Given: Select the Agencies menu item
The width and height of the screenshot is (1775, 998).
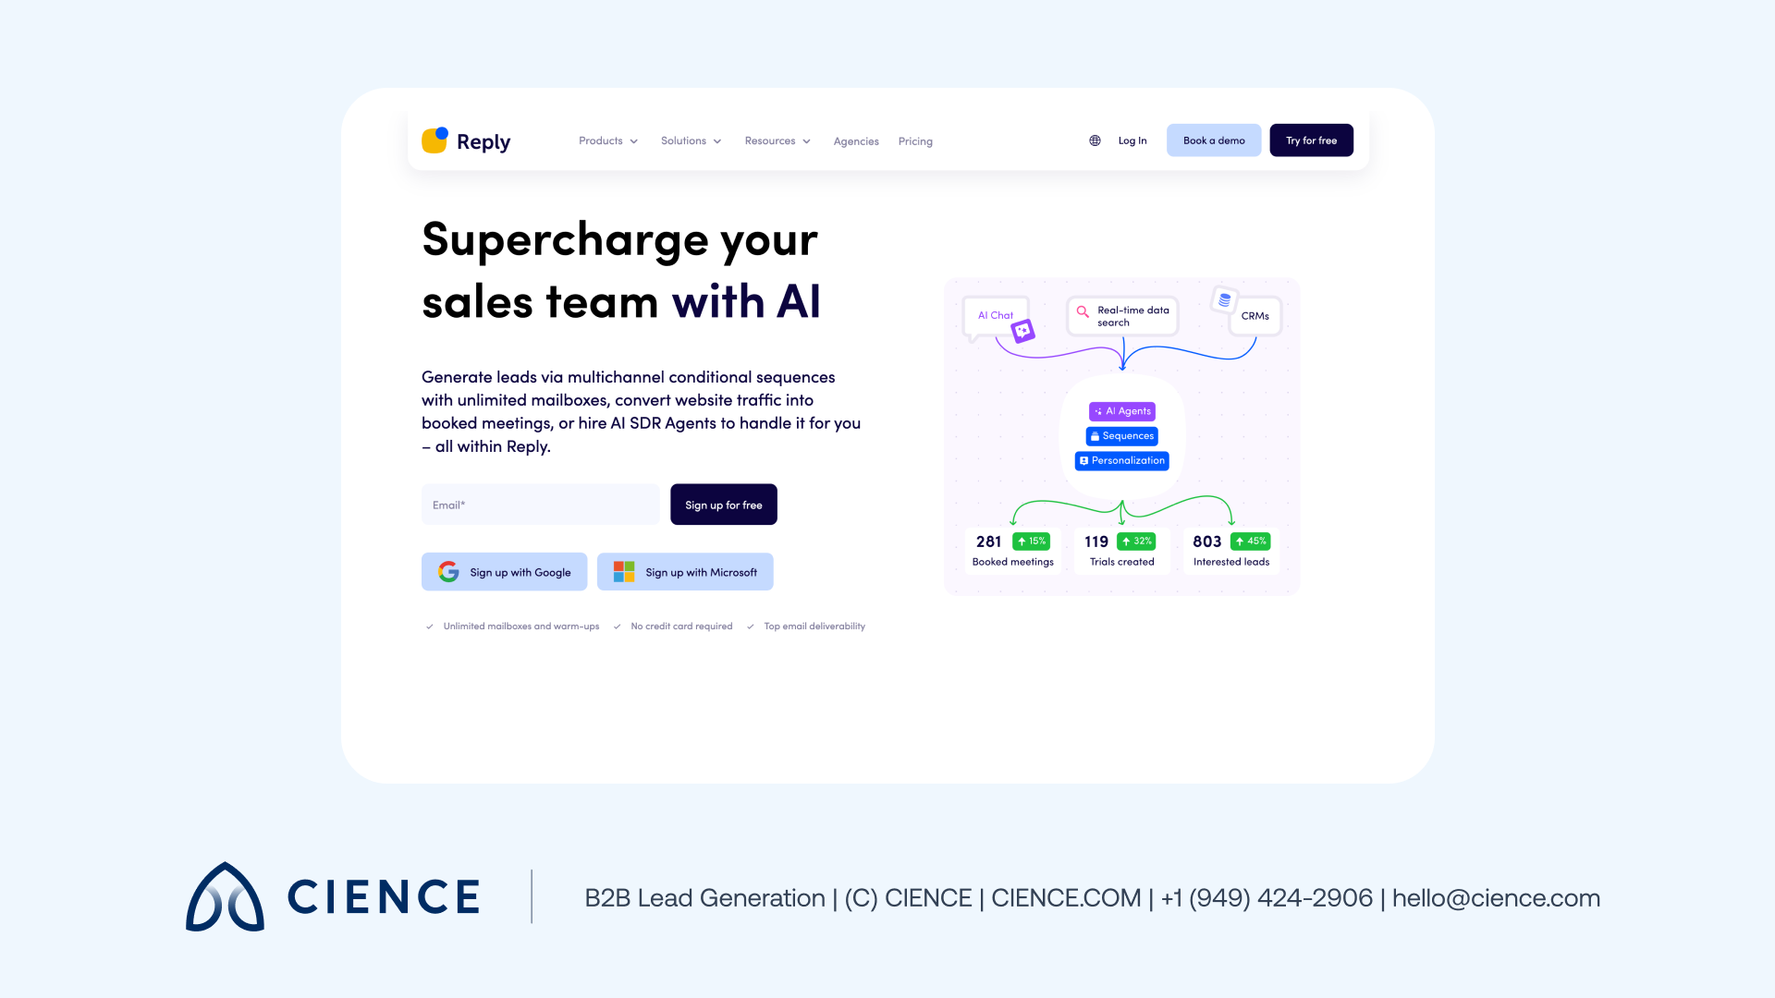Looking at the screenshot, I should 856,140.
